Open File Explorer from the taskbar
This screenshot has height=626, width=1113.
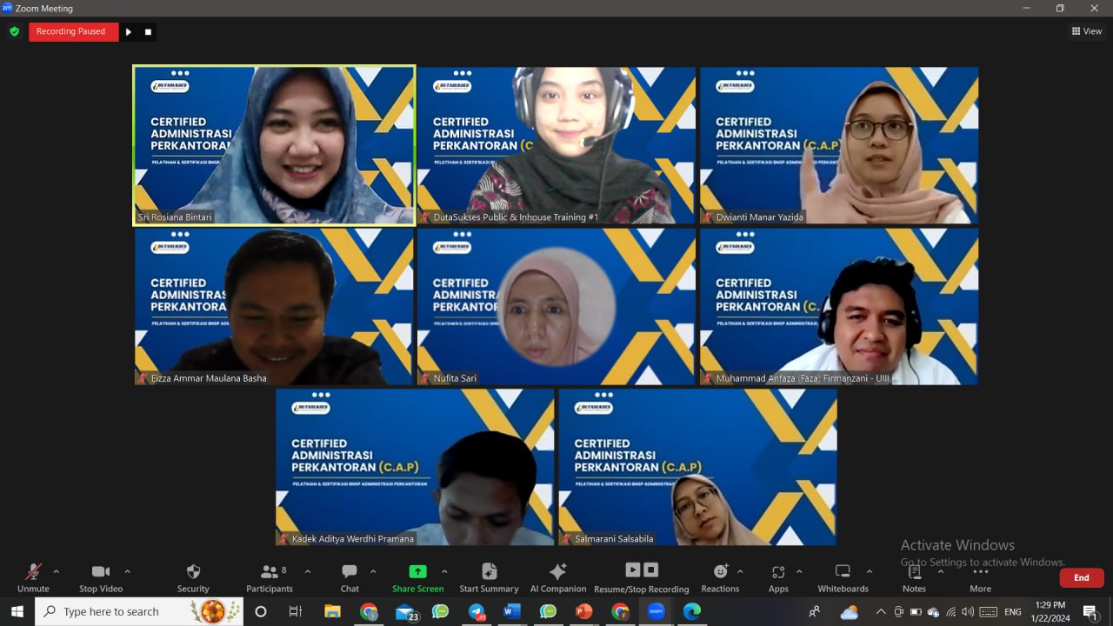(x=332, y=611)
